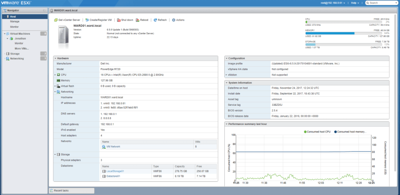Open the VM Network link

pyautogui.click(x=113, y=147)
